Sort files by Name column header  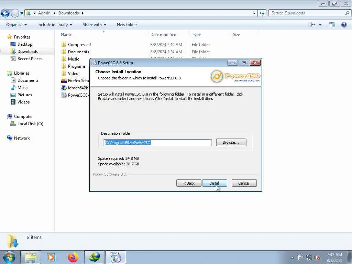coord(66,35)
